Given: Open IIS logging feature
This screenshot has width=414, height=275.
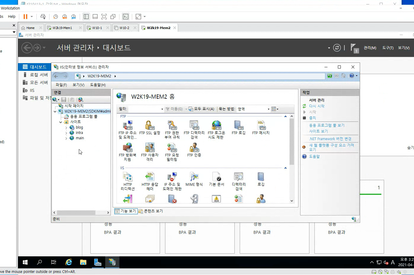Looking at the screenshot, I should [x=261, y=179].
